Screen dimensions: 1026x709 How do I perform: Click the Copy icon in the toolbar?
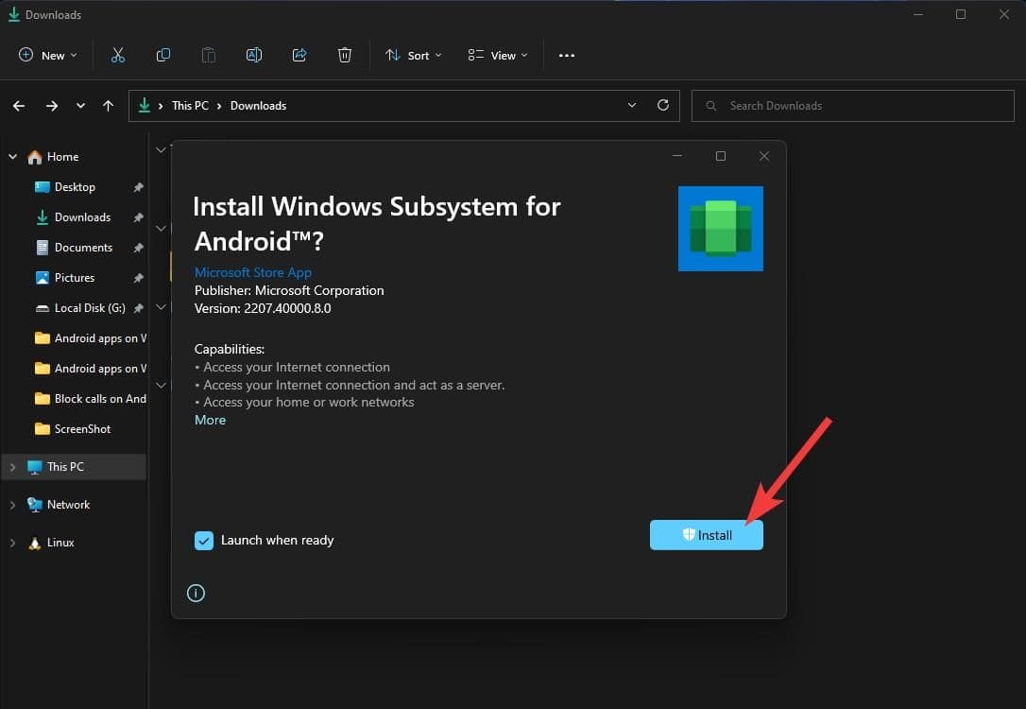click(x=162, y=55)
